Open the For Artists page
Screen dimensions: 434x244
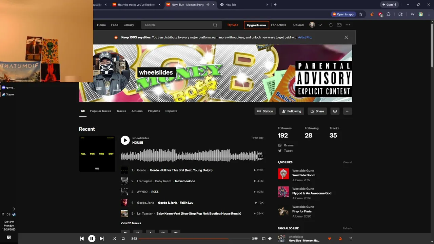pyautogui.click(x=278, y=25)
